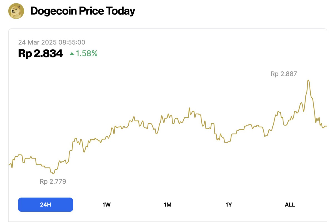Toggle the 24H range button off
This screenshot has height=222, width=332.
click(x=45, y=205)
